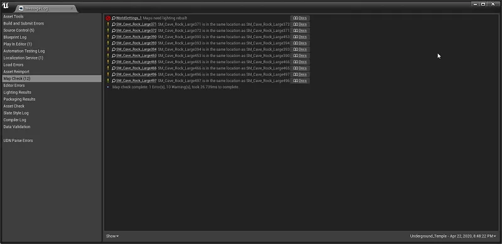The width and height of the screenshot is (502, 244).
Task: Select the Load Errors category
Action: click(x=51, y=65)
